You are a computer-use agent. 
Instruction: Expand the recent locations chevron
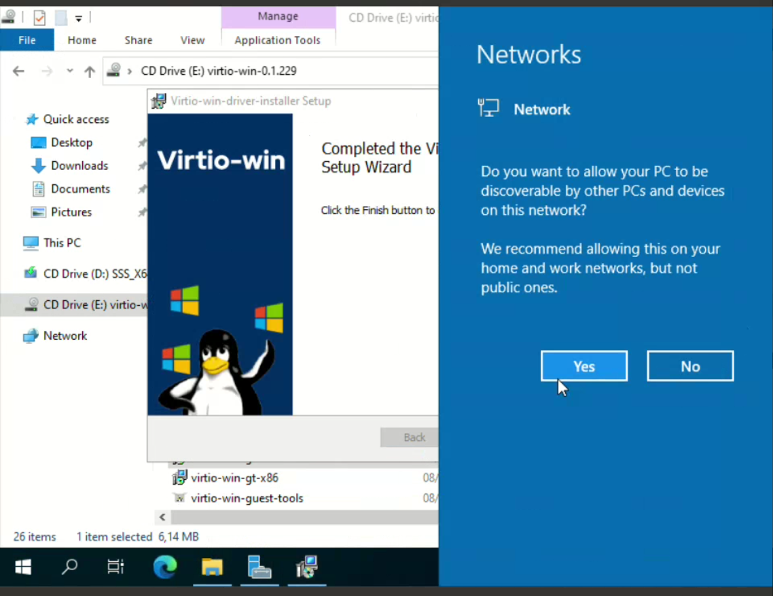pyautogui.click(x=69, y=71)
